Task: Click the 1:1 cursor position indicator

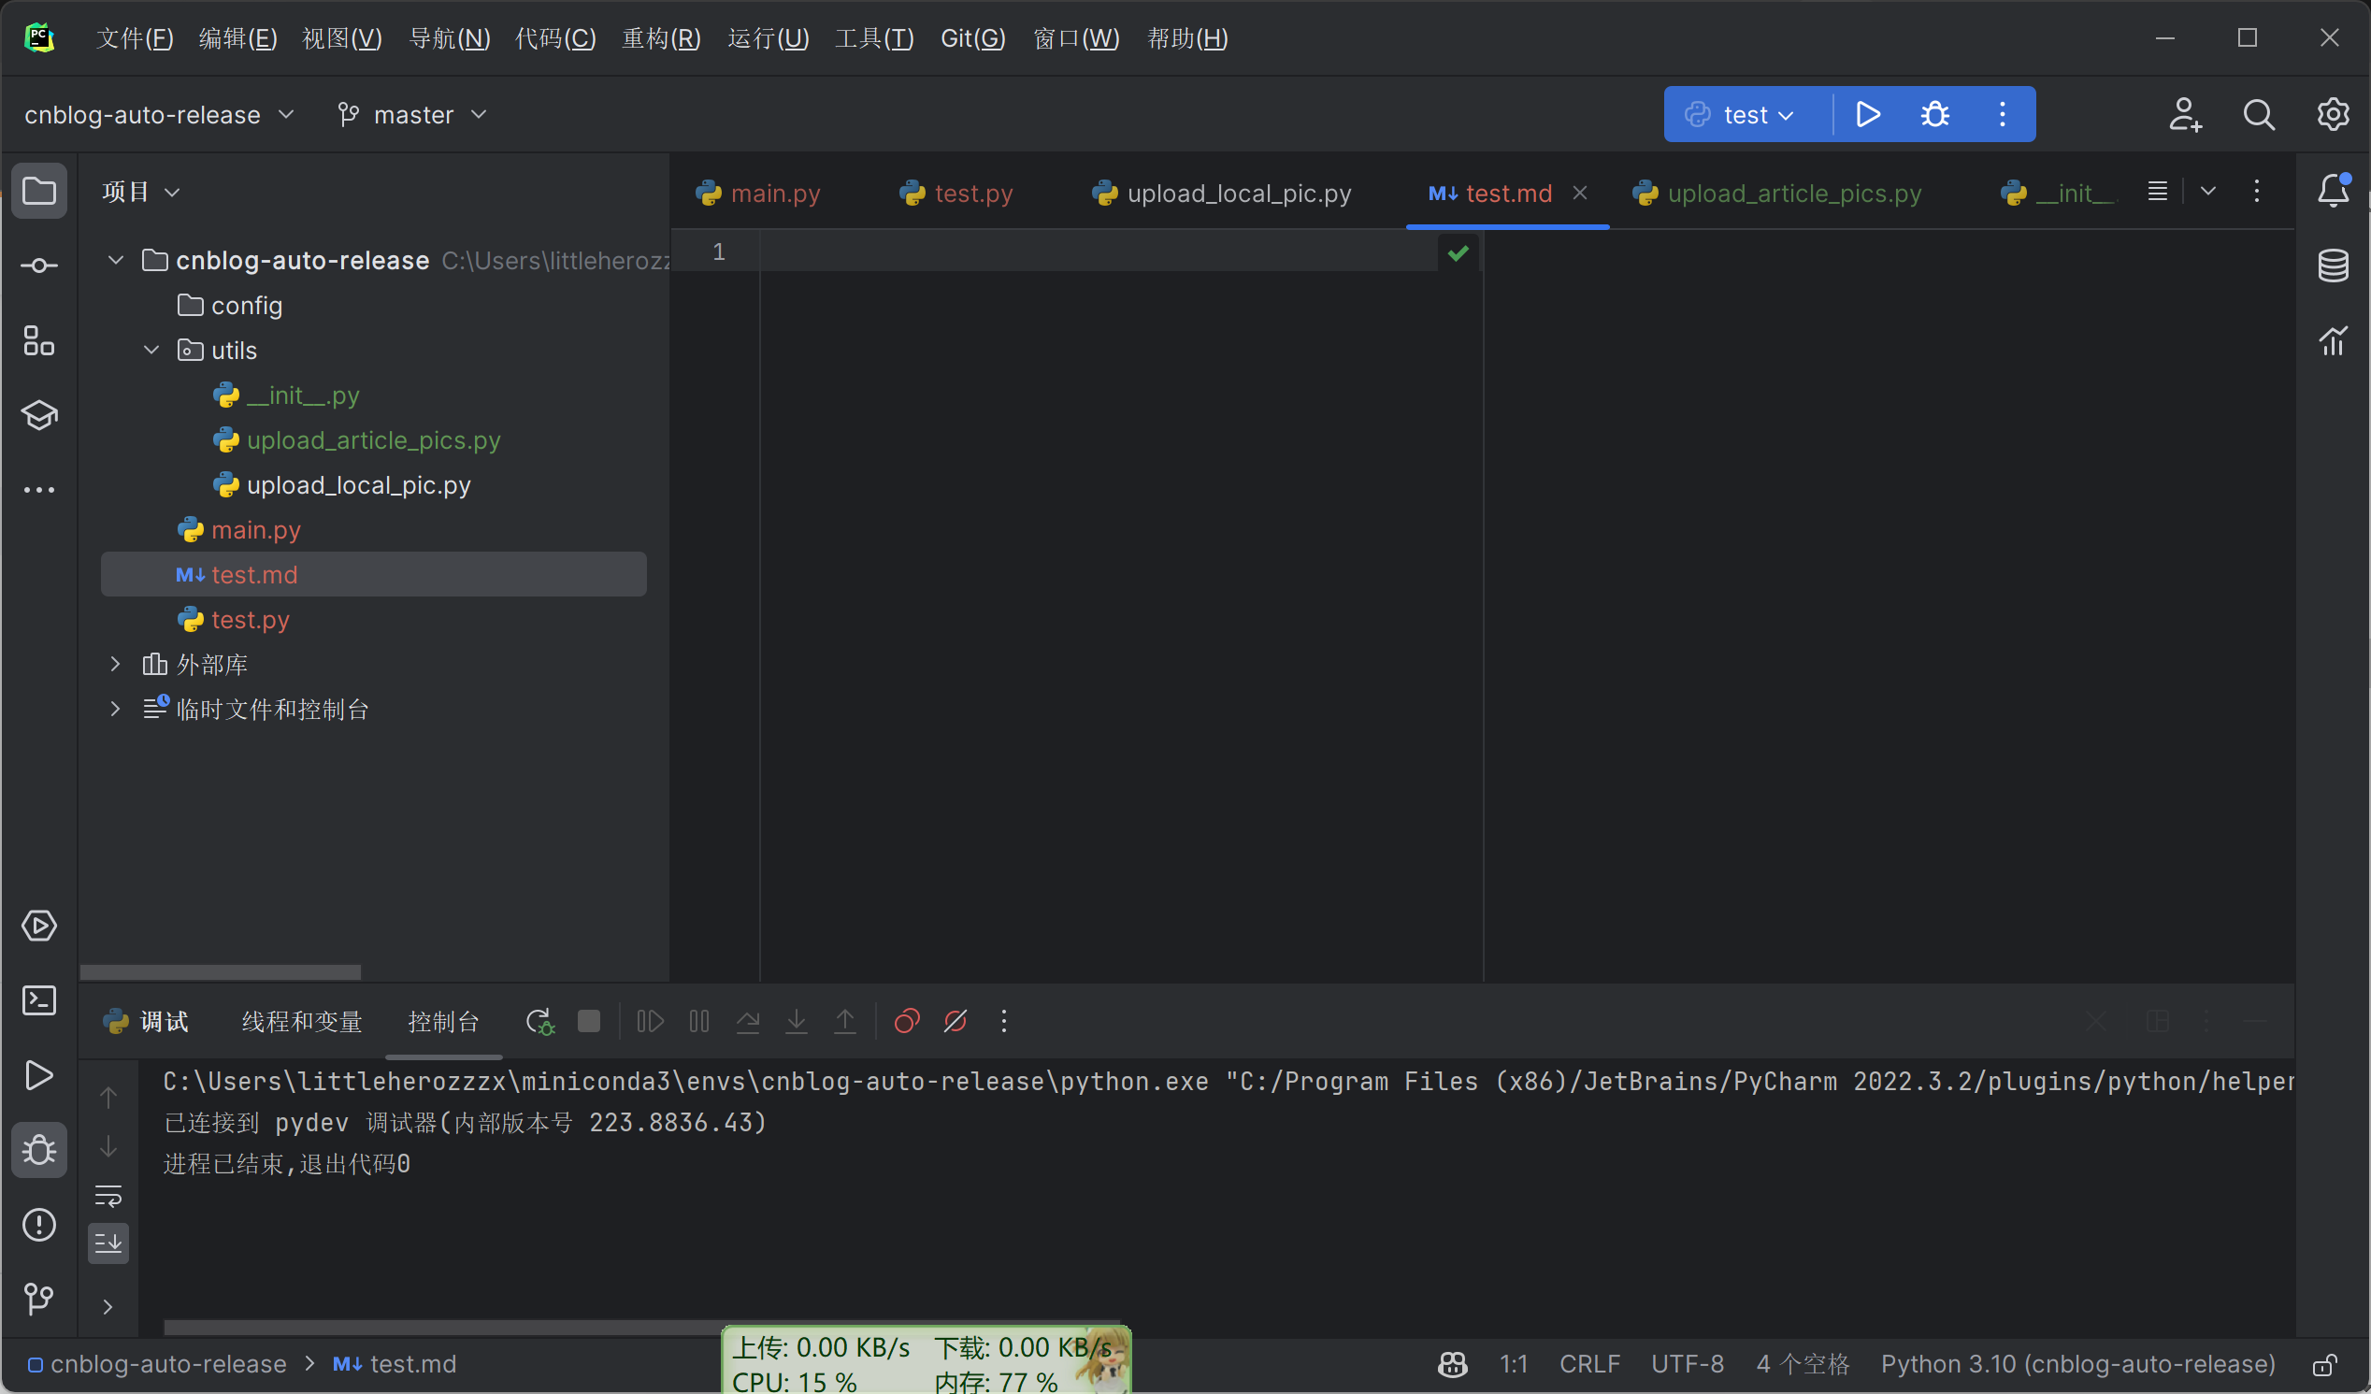Action: pyautogui.click(x=1513, y=1365)
